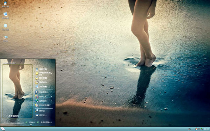Expand the 管理工具 administrative tools submenu
Screen dimensions: 210x131
point(44,96)
